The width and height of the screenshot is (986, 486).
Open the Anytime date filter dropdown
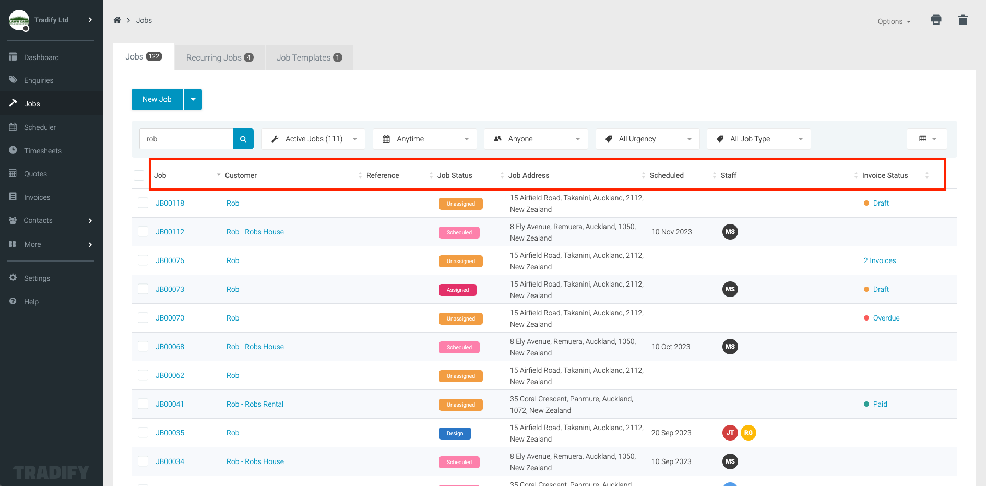[x=425, y=139]
